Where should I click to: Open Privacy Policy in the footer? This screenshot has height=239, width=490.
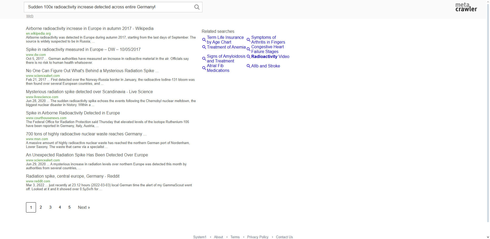258,237
